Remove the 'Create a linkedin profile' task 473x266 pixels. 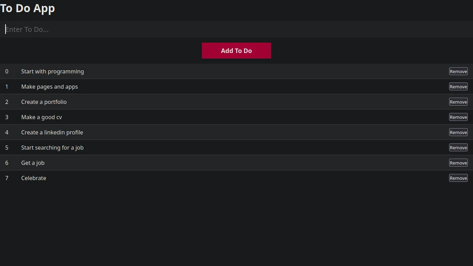click(x=458, y=132)
